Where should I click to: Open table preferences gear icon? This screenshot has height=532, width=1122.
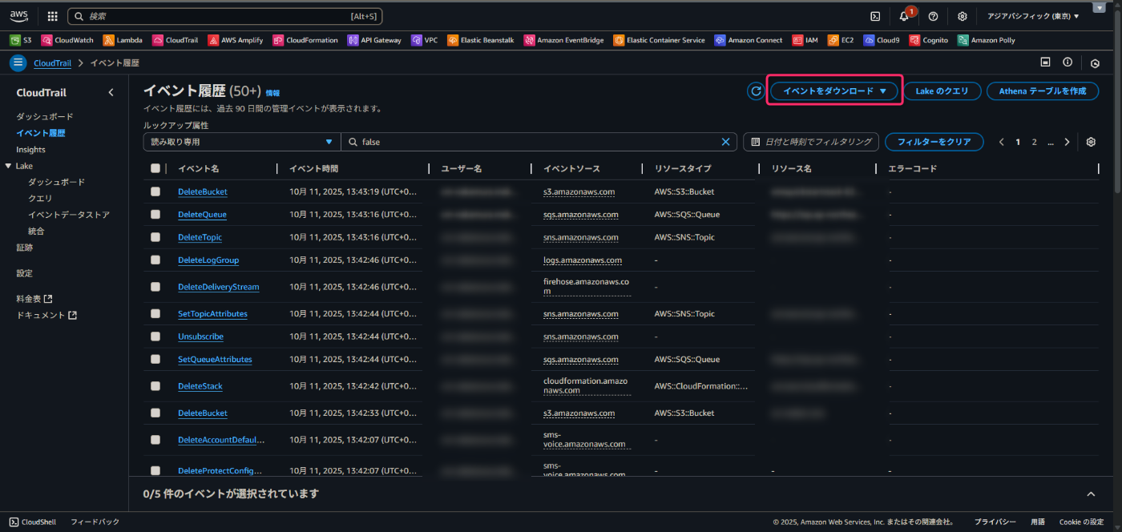click(1091, 142)
